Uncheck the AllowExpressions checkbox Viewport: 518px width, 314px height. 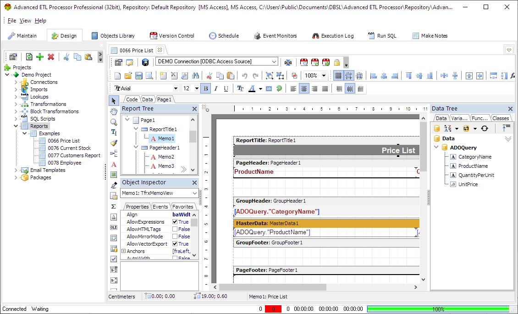[x=175, y=222]
